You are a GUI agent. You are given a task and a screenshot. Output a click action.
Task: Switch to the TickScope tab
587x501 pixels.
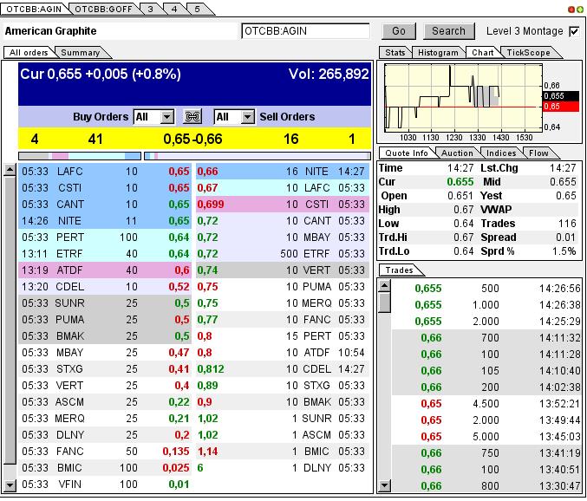[x=527, y=53]
